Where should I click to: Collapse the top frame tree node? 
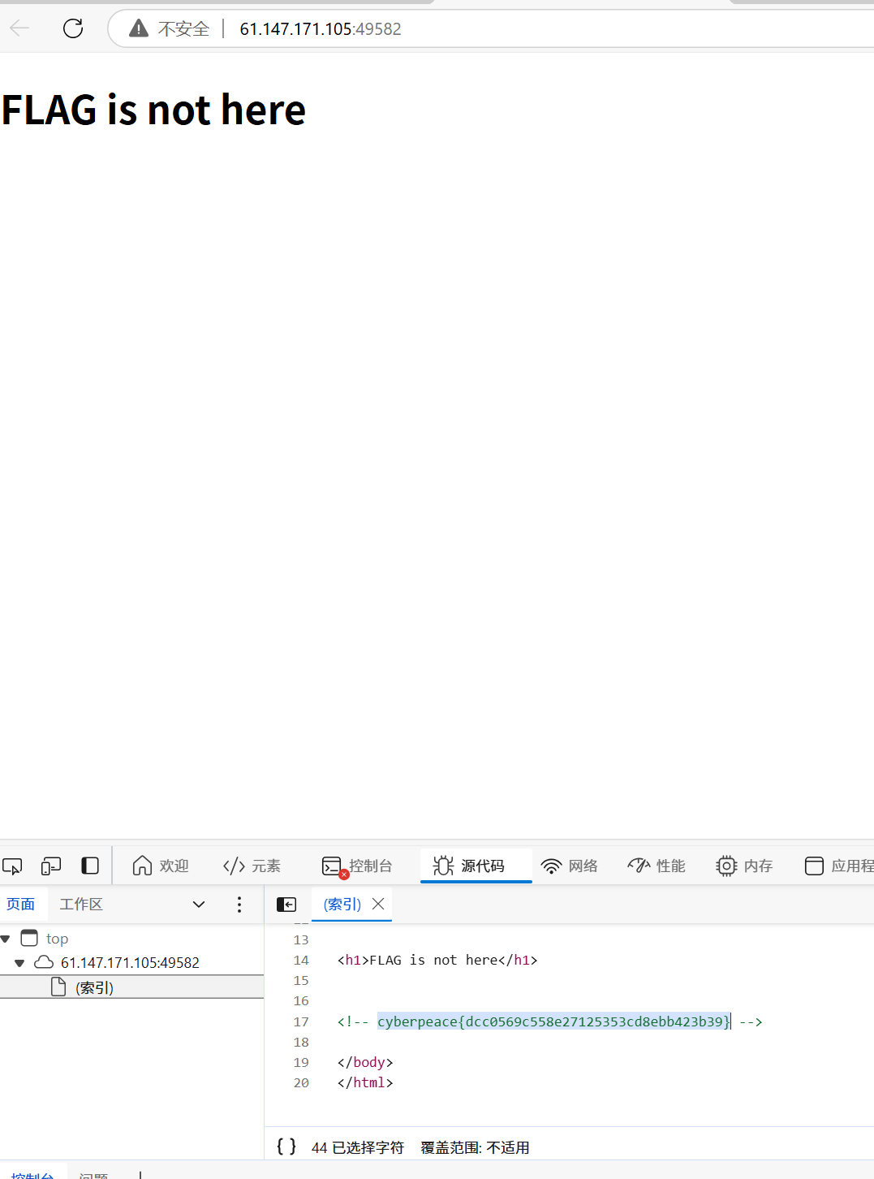(x=6, y=939)
